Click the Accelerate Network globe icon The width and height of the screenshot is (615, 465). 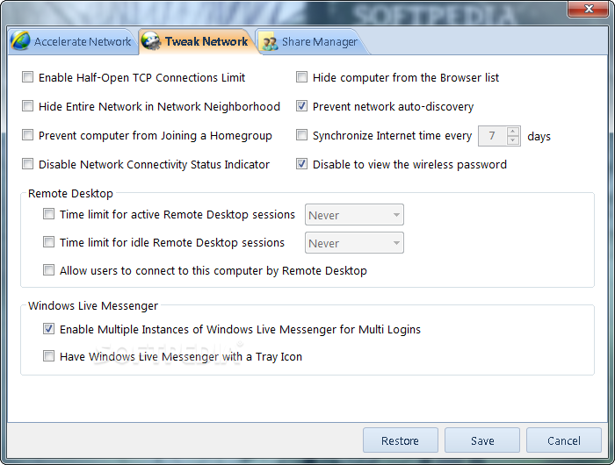[20, 40]
